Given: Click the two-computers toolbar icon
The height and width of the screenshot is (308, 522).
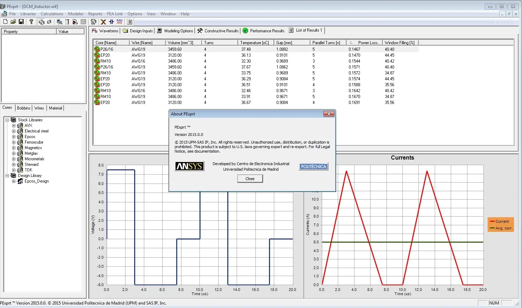Looking at the screenshot, I should pos(59,22).
